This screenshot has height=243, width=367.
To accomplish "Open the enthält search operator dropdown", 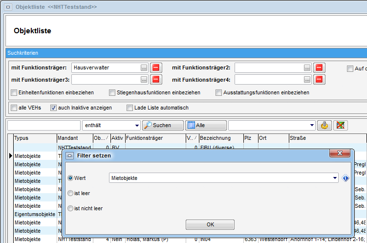I will pos(136,125).
